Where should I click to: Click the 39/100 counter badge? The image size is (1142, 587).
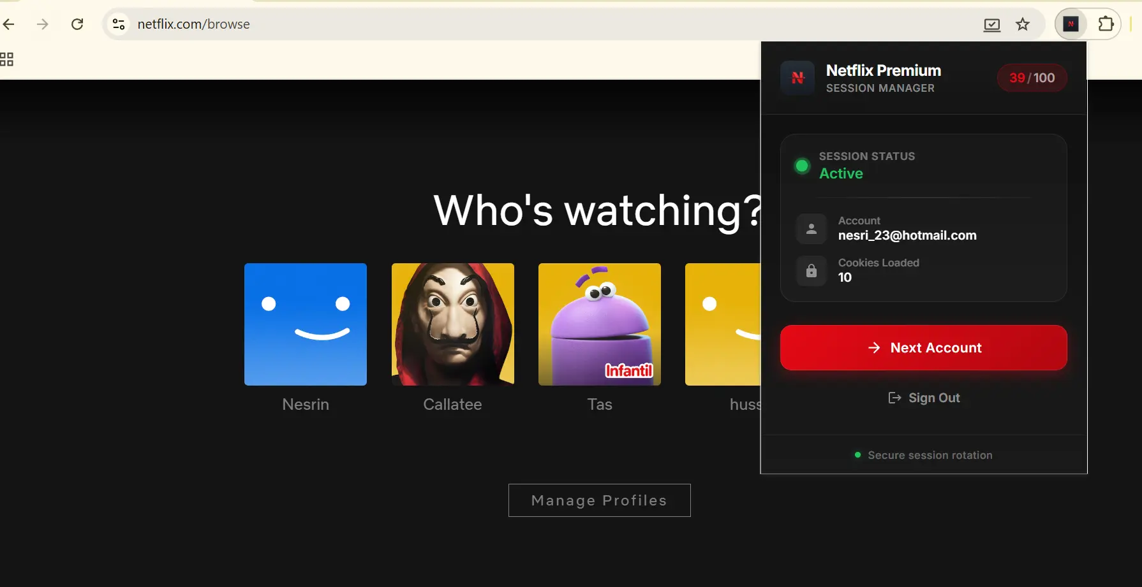pyautogui.click(x=1032, y=78)
